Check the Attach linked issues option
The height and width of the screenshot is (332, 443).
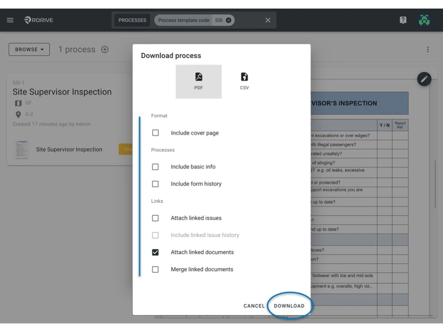click(155, 218)
